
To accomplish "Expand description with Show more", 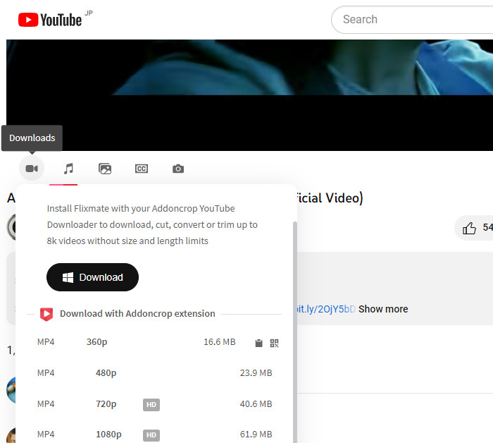I will [x=383, y=309].
